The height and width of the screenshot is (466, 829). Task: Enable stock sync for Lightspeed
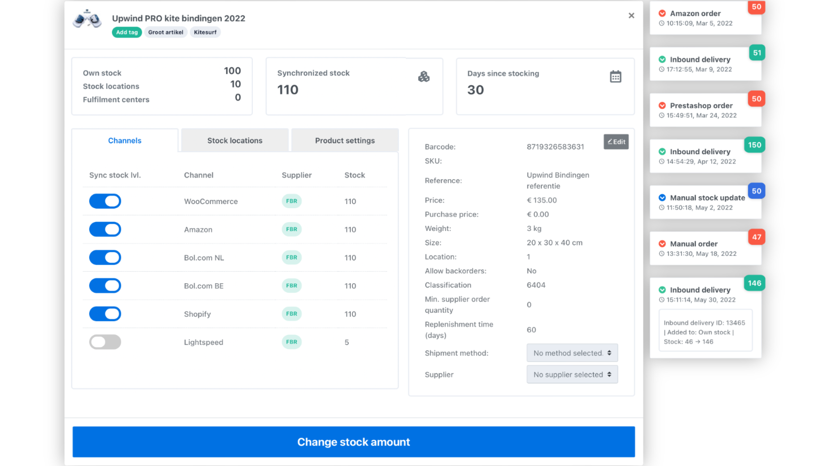tap(105, 342)
